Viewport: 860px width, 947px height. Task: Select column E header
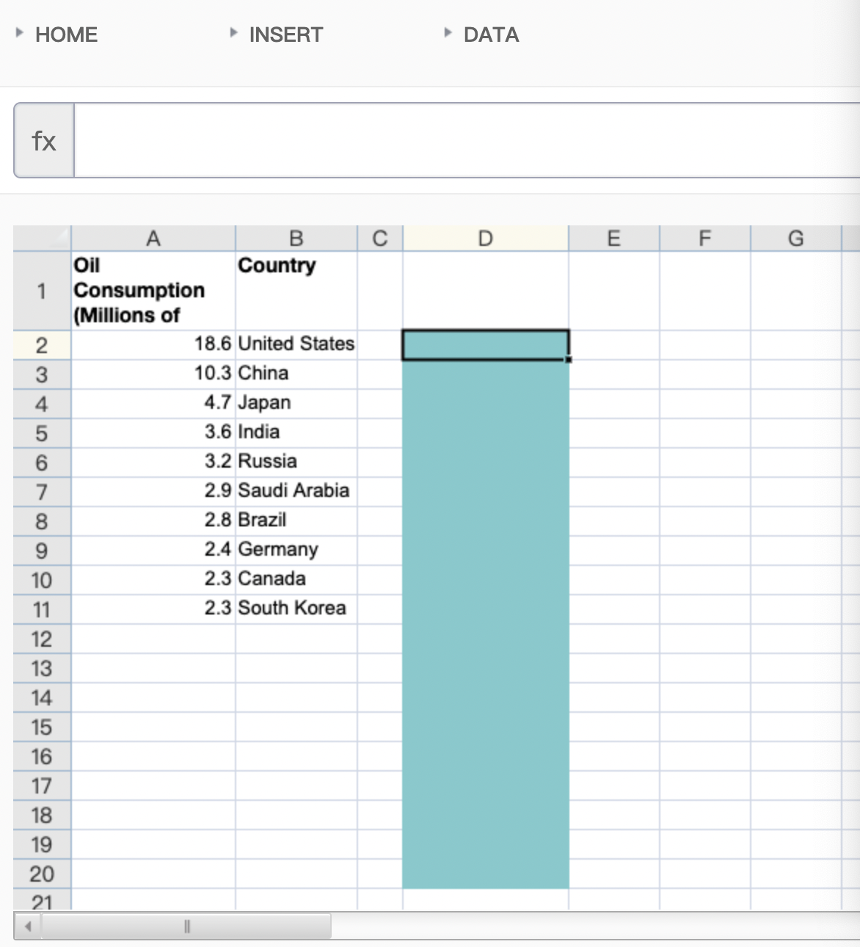coord(614,239)
